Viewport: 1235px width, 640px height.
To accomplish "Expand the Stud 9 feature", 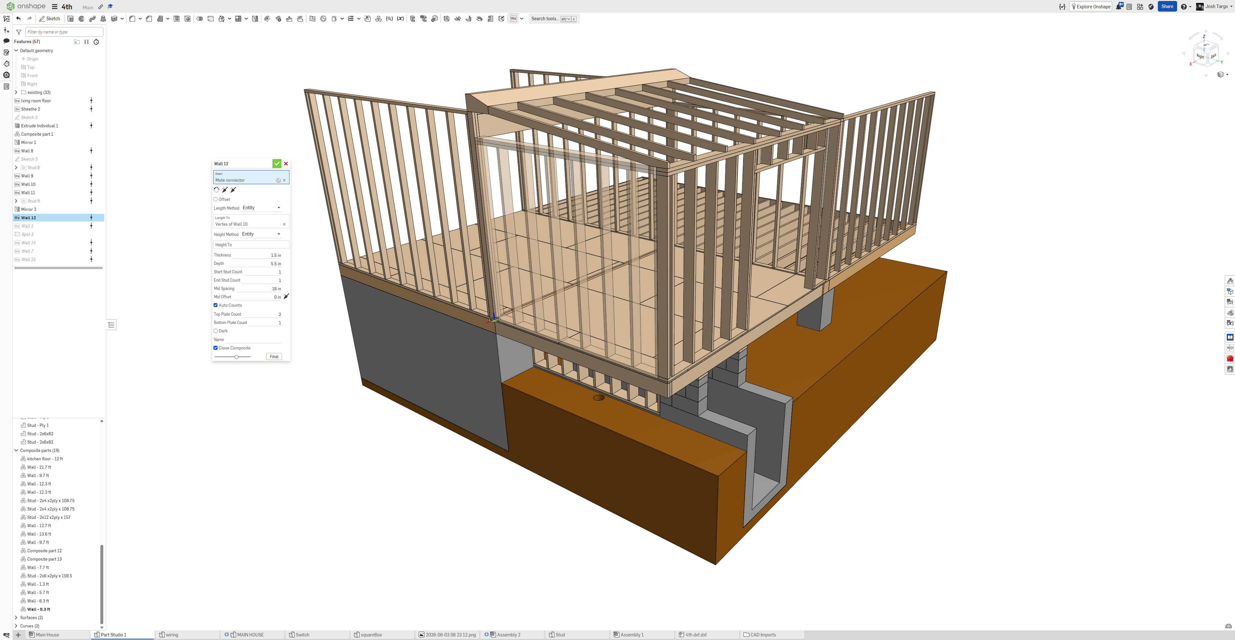I will click(16, 201).
